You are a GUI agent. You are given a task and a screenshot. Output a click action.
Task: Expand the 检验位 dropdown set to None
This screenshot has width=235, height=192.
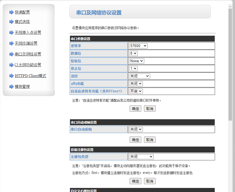pos(136,61)
